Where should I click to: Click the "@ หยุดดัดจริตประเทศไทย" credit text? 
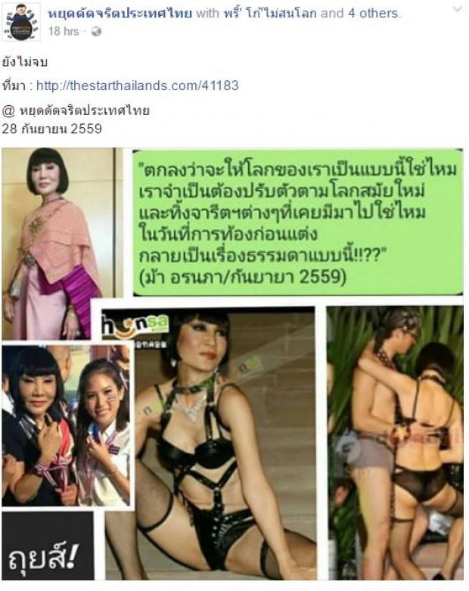click(x=76, y=110)
